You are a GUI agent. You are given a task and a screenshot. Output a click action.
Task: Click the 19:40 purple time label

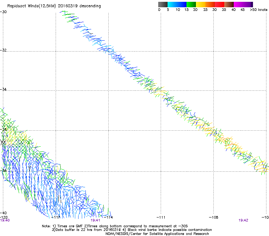(5, 220)
